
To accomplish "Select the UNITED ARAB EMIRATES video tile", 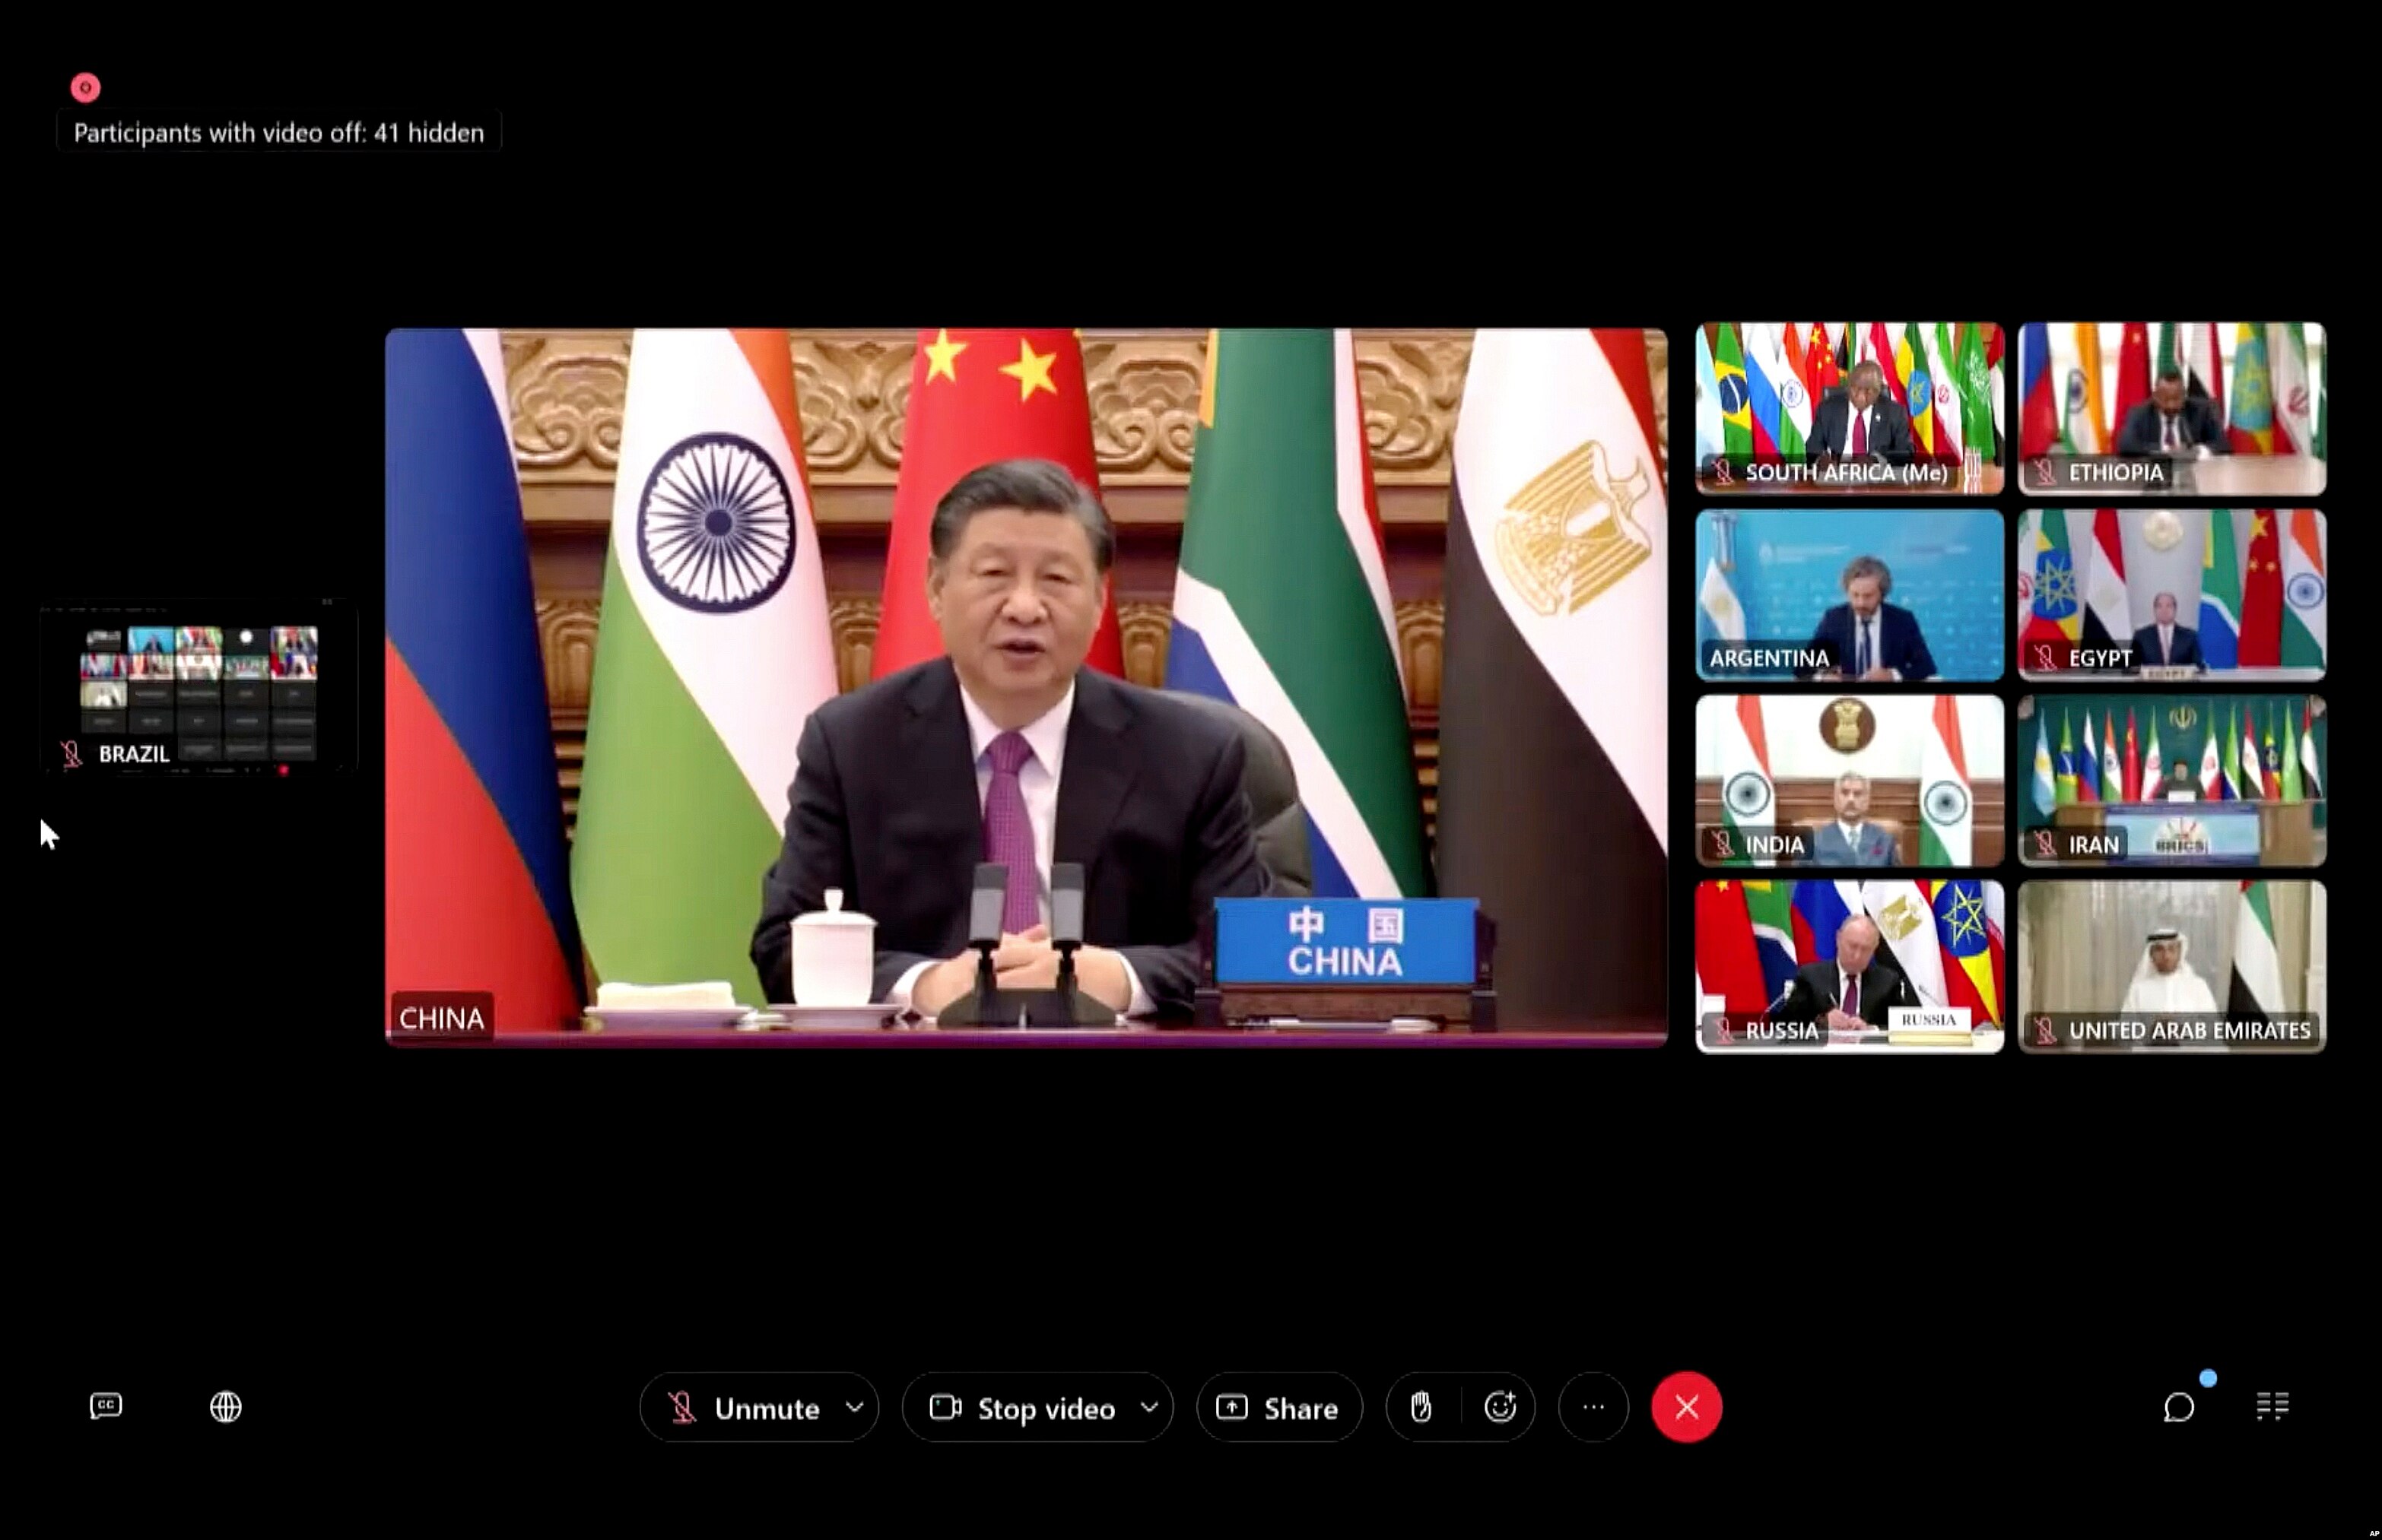I will pyautogui.click(x=2172, y=966).
